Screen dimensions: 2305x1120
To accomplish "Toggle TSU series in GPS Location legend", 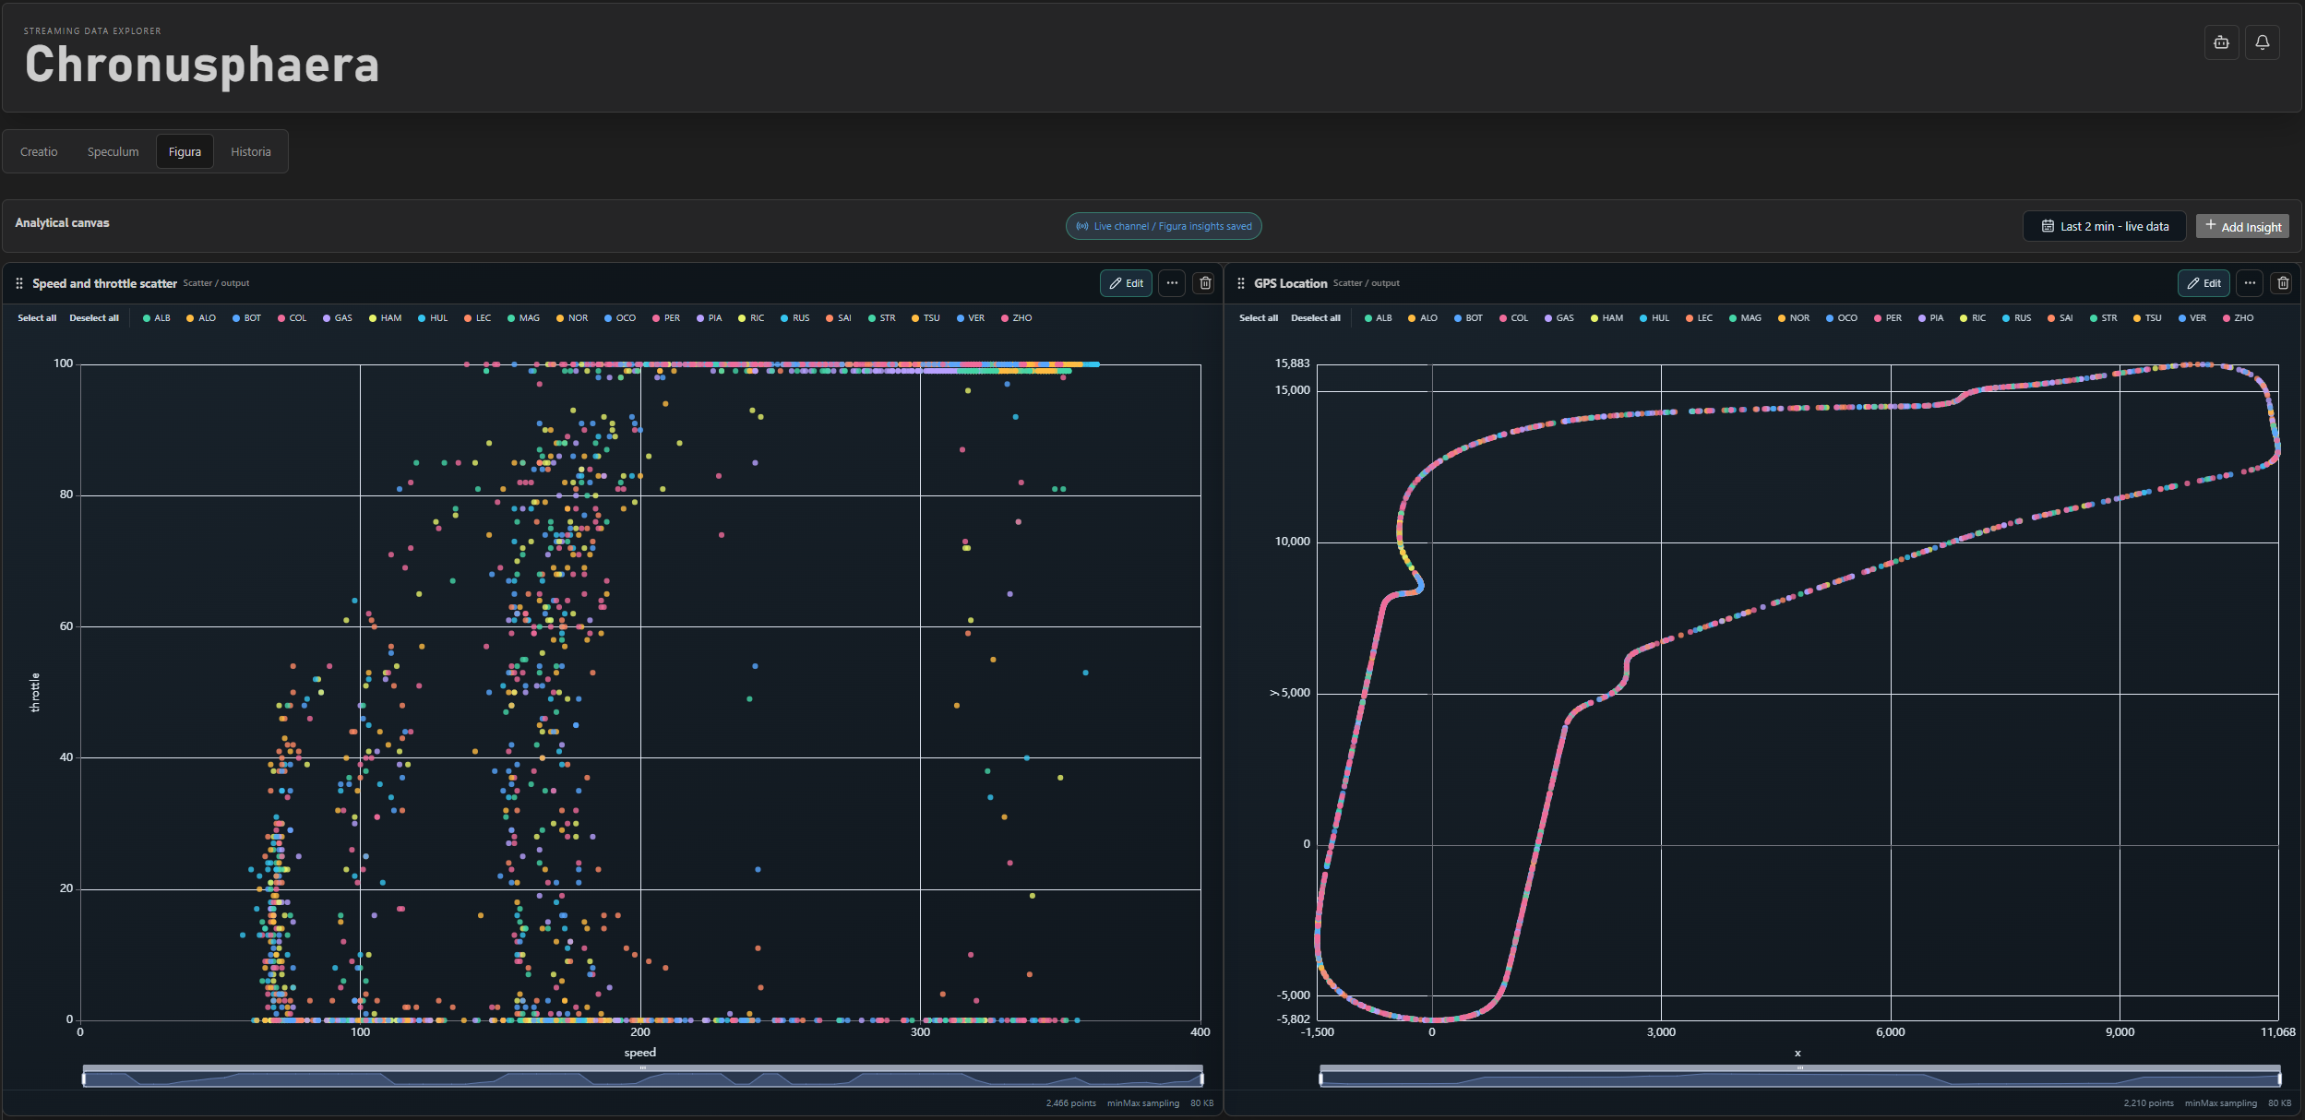I will coord(2147,318).
